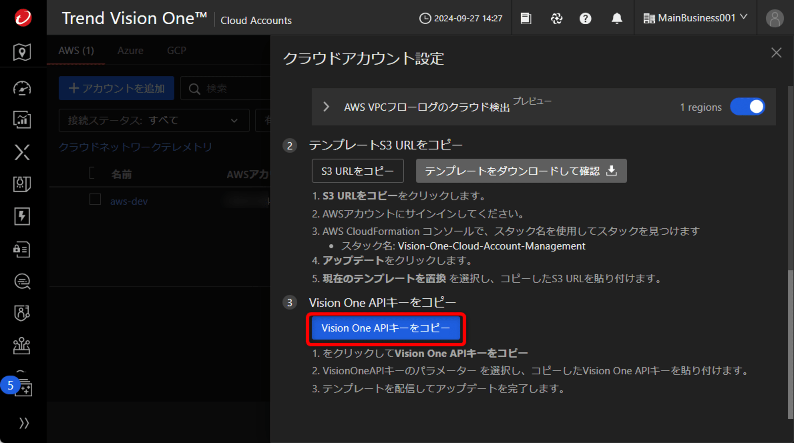
Task: Open the lock list access sidebar icon
Action: [x=22, y=249]
